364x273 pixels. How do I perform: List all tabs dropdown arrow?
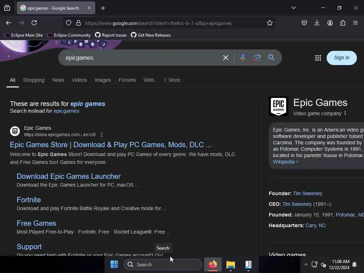(x=293, y=8)
